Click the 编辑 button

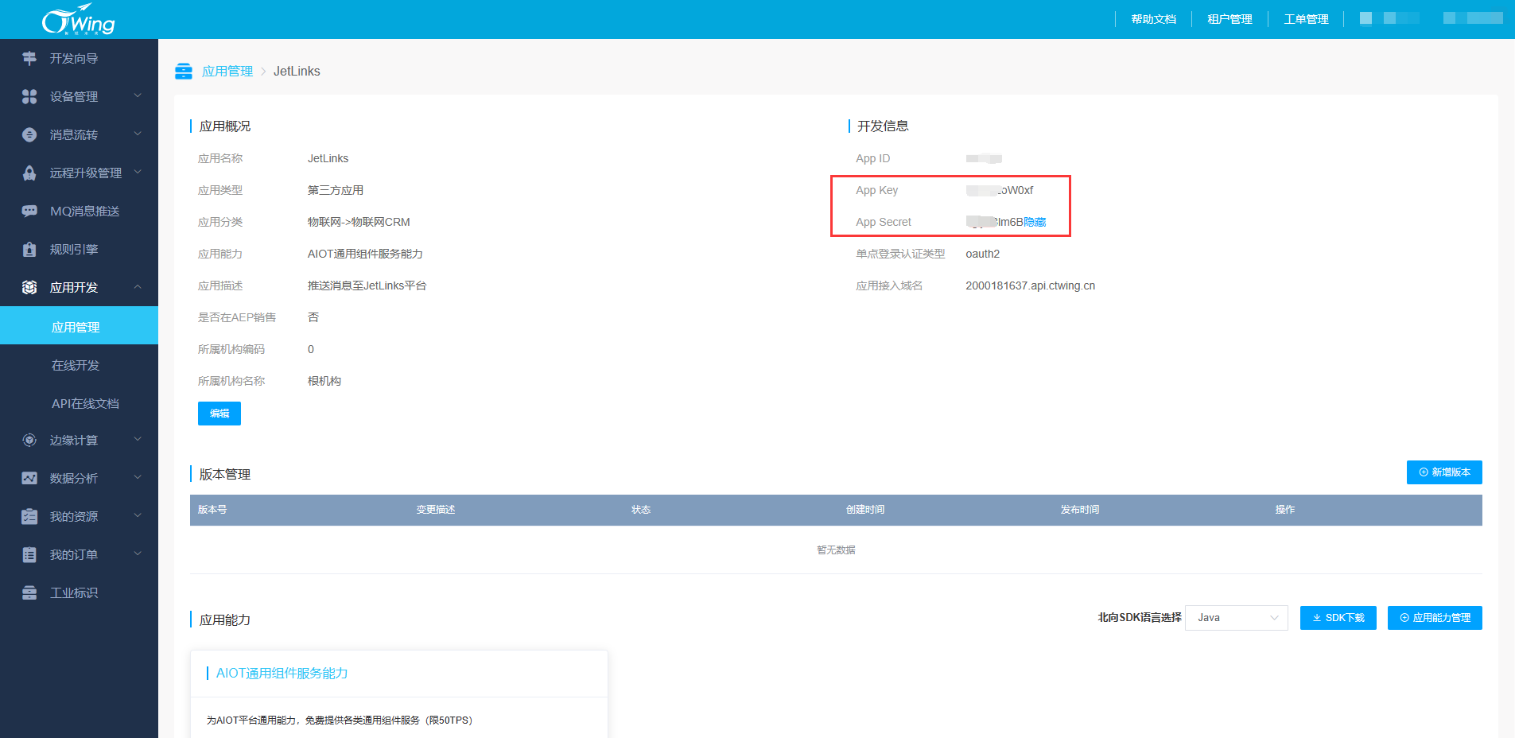click(219, 414)
